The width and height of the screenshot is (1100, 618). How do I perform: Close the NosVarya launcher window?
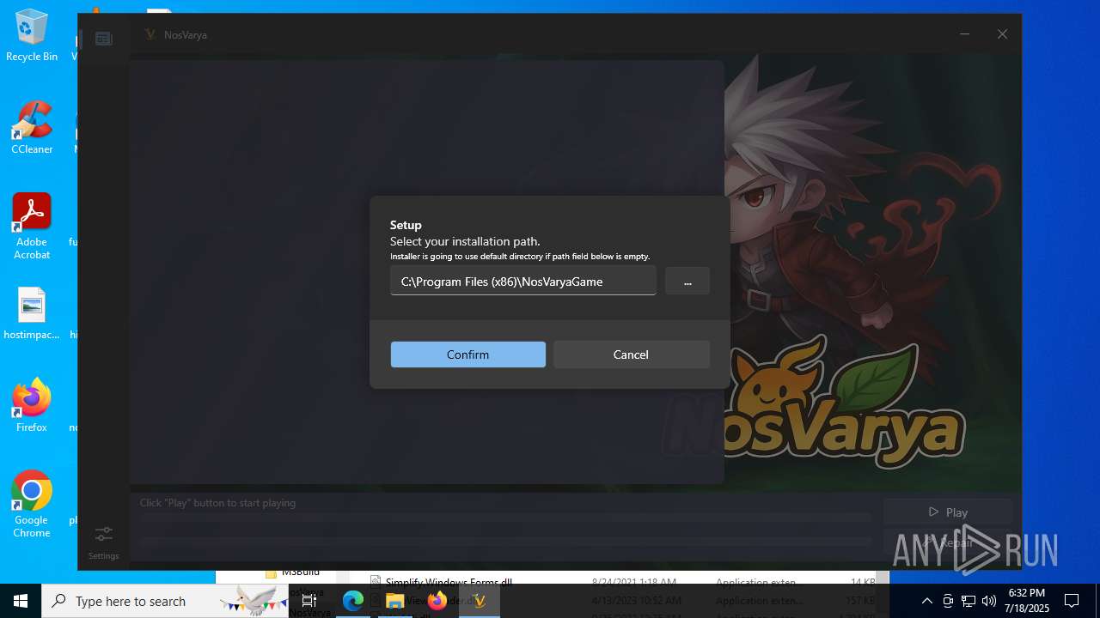pos(1002,34)
